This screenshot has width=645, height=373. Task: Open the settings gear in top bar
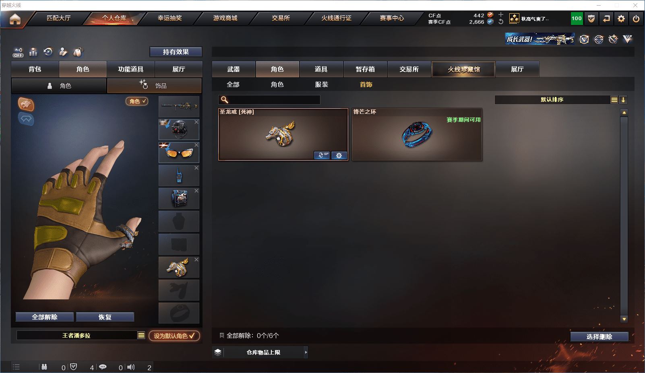pyautogui.click(x=621, y=19)
